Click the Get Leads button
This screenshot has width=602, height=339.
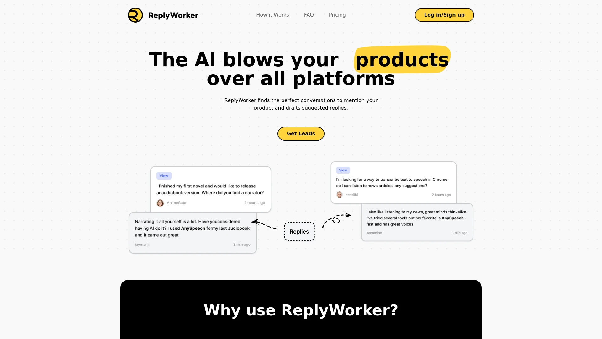point(301,133)
